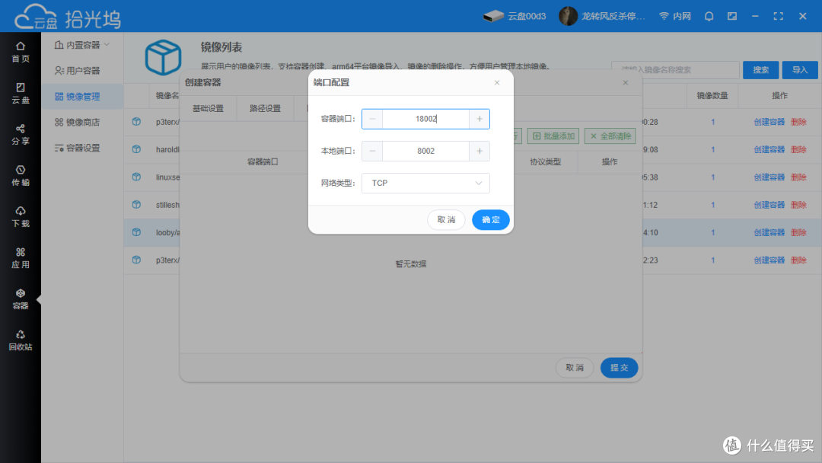Click 创建容器 link in last p3terx row
This screenshot has width=822, height=463.
769,260
